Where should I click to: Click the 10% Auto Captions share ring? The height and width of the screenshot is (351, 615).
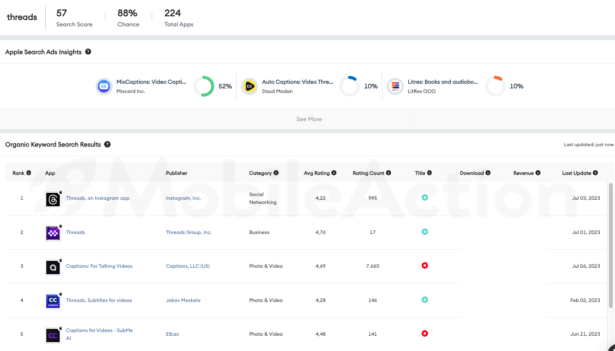coord(349,86)
